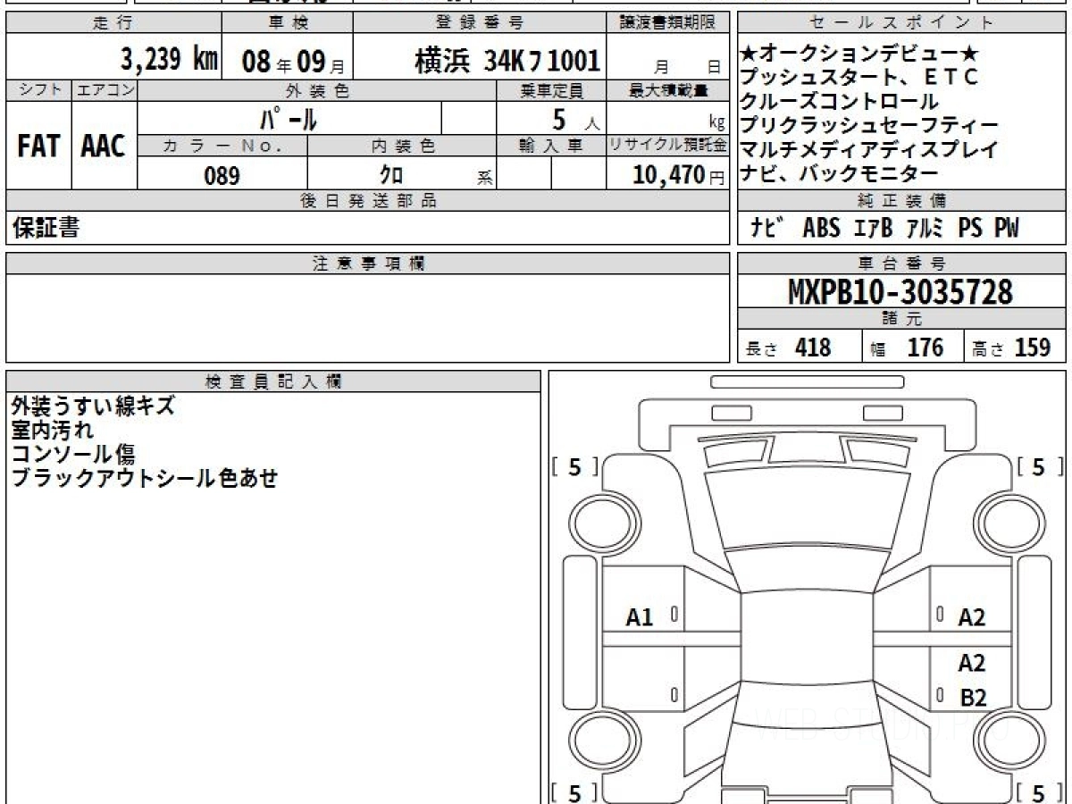This screenshot has height=804, width=1072.
Task: Select the note ブラックアウトシール色あせ
Action: pyautogui.click(x=145, y=478)
